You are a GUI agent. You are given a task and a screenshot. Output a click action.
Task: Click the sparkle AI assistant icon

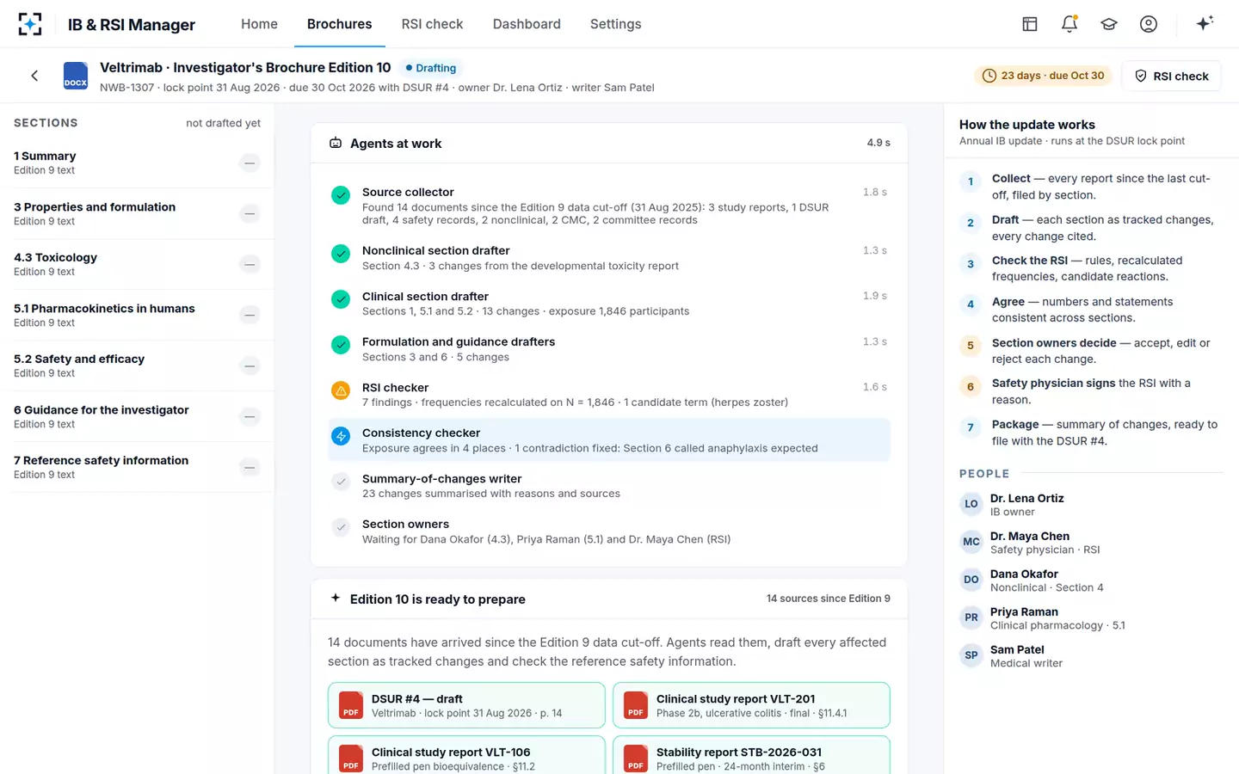pyautogui.click(x=1205, y=23)
